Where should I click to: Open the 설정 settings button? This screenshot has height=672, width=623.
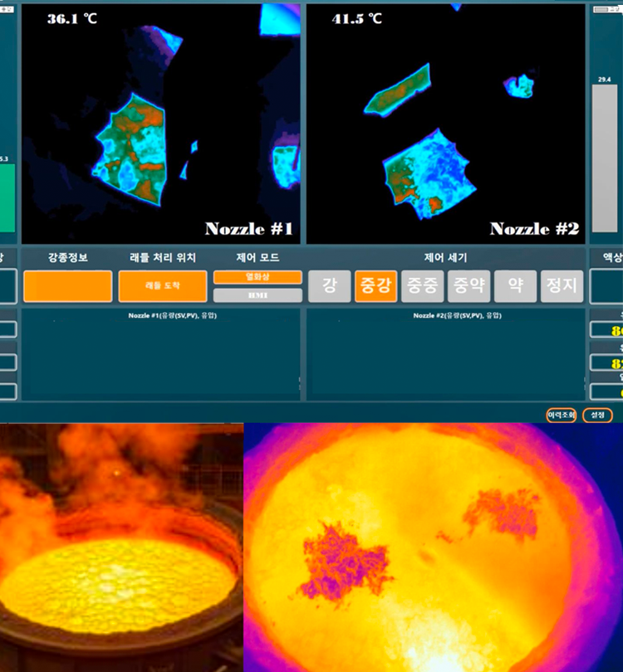pyautogui.click(x=597, y=415)
